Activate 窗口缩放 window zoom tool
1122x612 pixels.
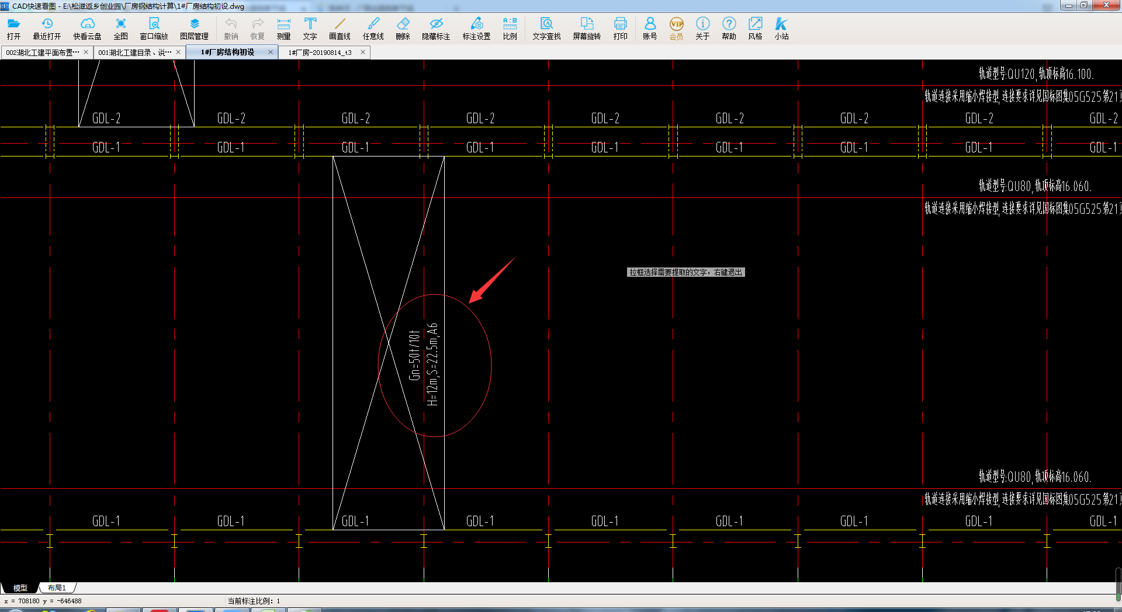[x=154, y=28]
